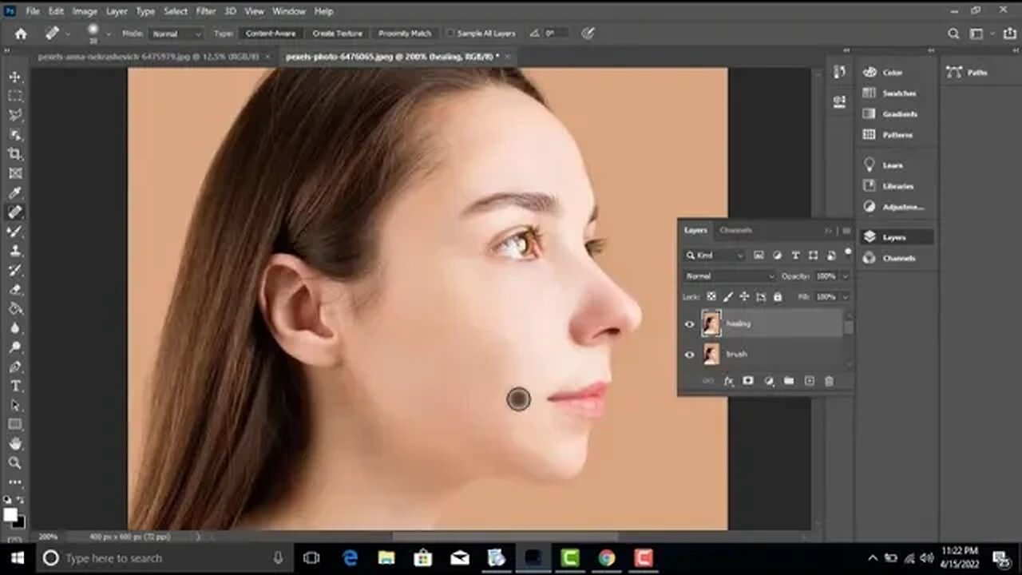Open the healing Mode dropdown
This screenshot has height=575, width=1022.
(x=176, y=34)
